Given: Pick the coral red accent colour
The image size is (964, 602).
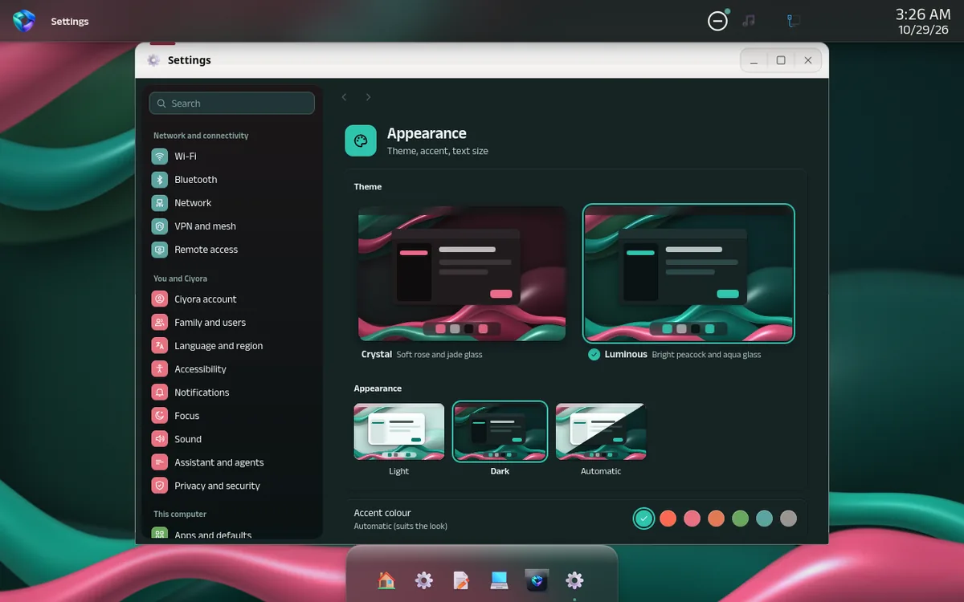Looking at the screenshot, I should pyautogui.click(x=668, y=519).
